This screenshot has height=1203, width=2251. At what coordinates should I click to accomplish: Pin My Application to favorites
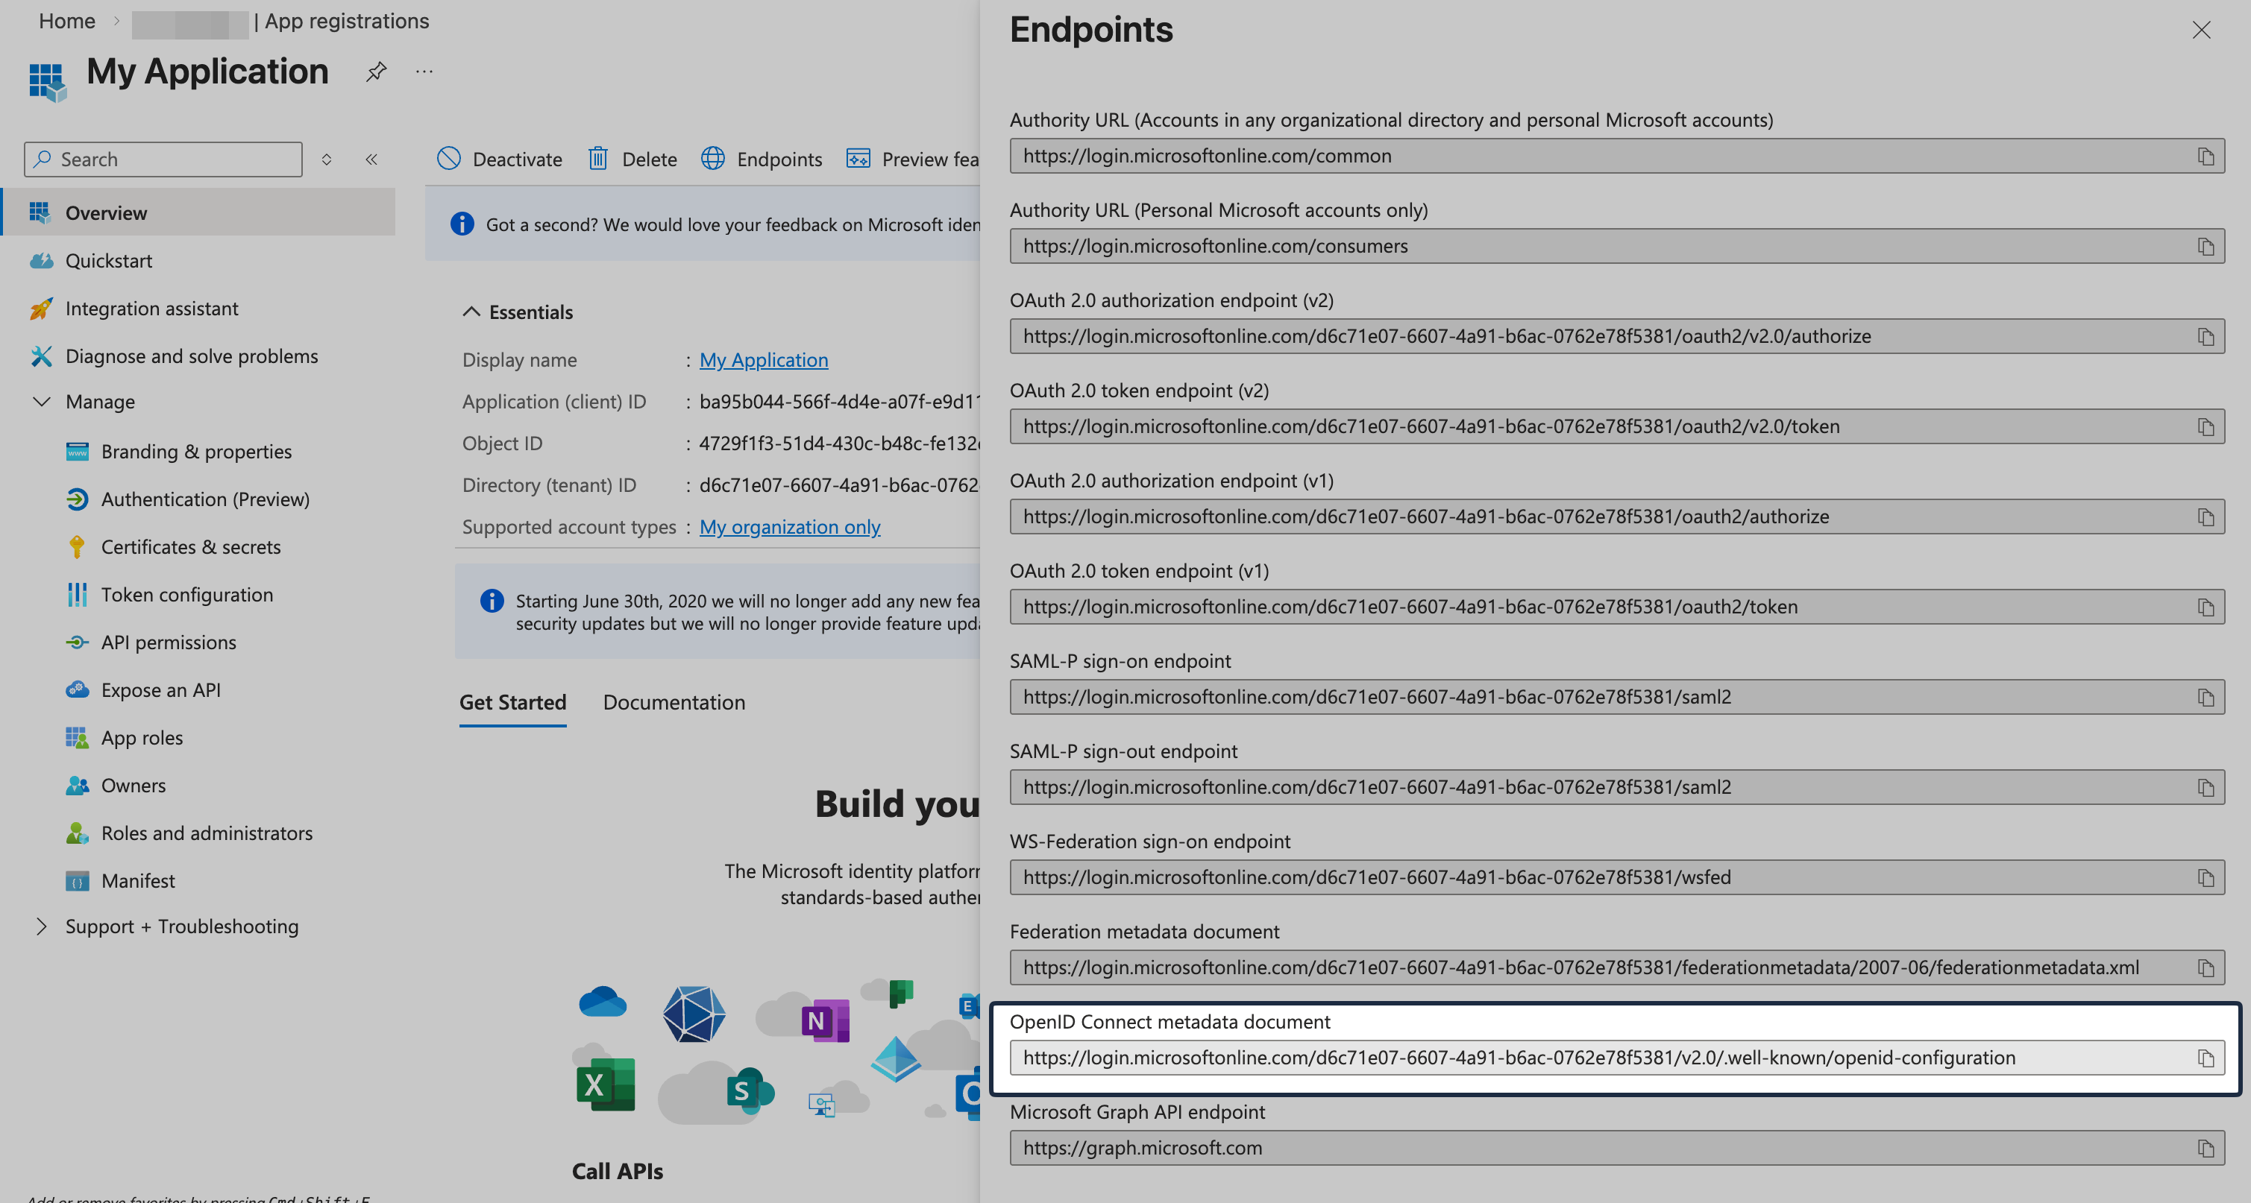pyautogui.click(x=376, y=72)
